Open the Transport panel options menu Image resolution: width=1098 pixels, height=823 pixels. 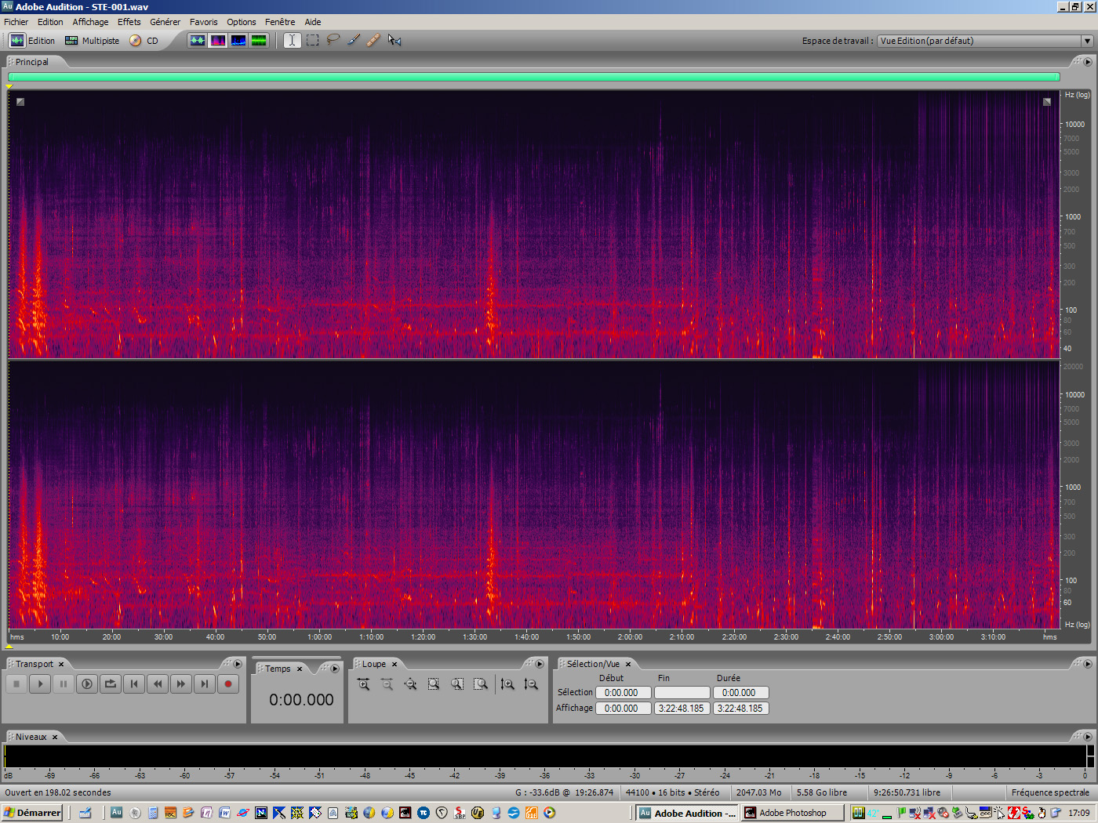(x=238, y=663)
